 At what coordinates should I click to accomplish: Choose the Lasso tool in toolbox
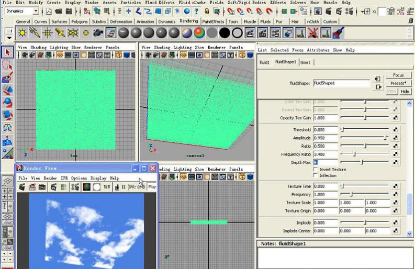pos(7,65)
